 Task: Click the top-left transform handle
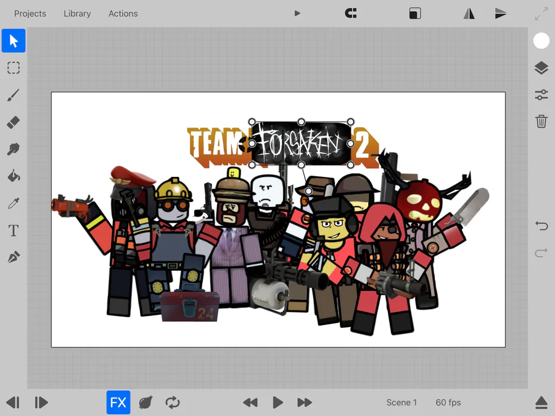[252, 122]
